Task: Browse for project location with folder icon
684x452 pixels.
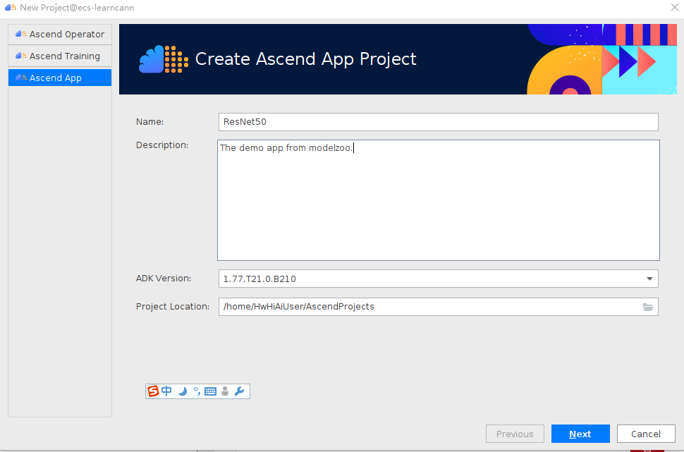Action: click(648, 307)
